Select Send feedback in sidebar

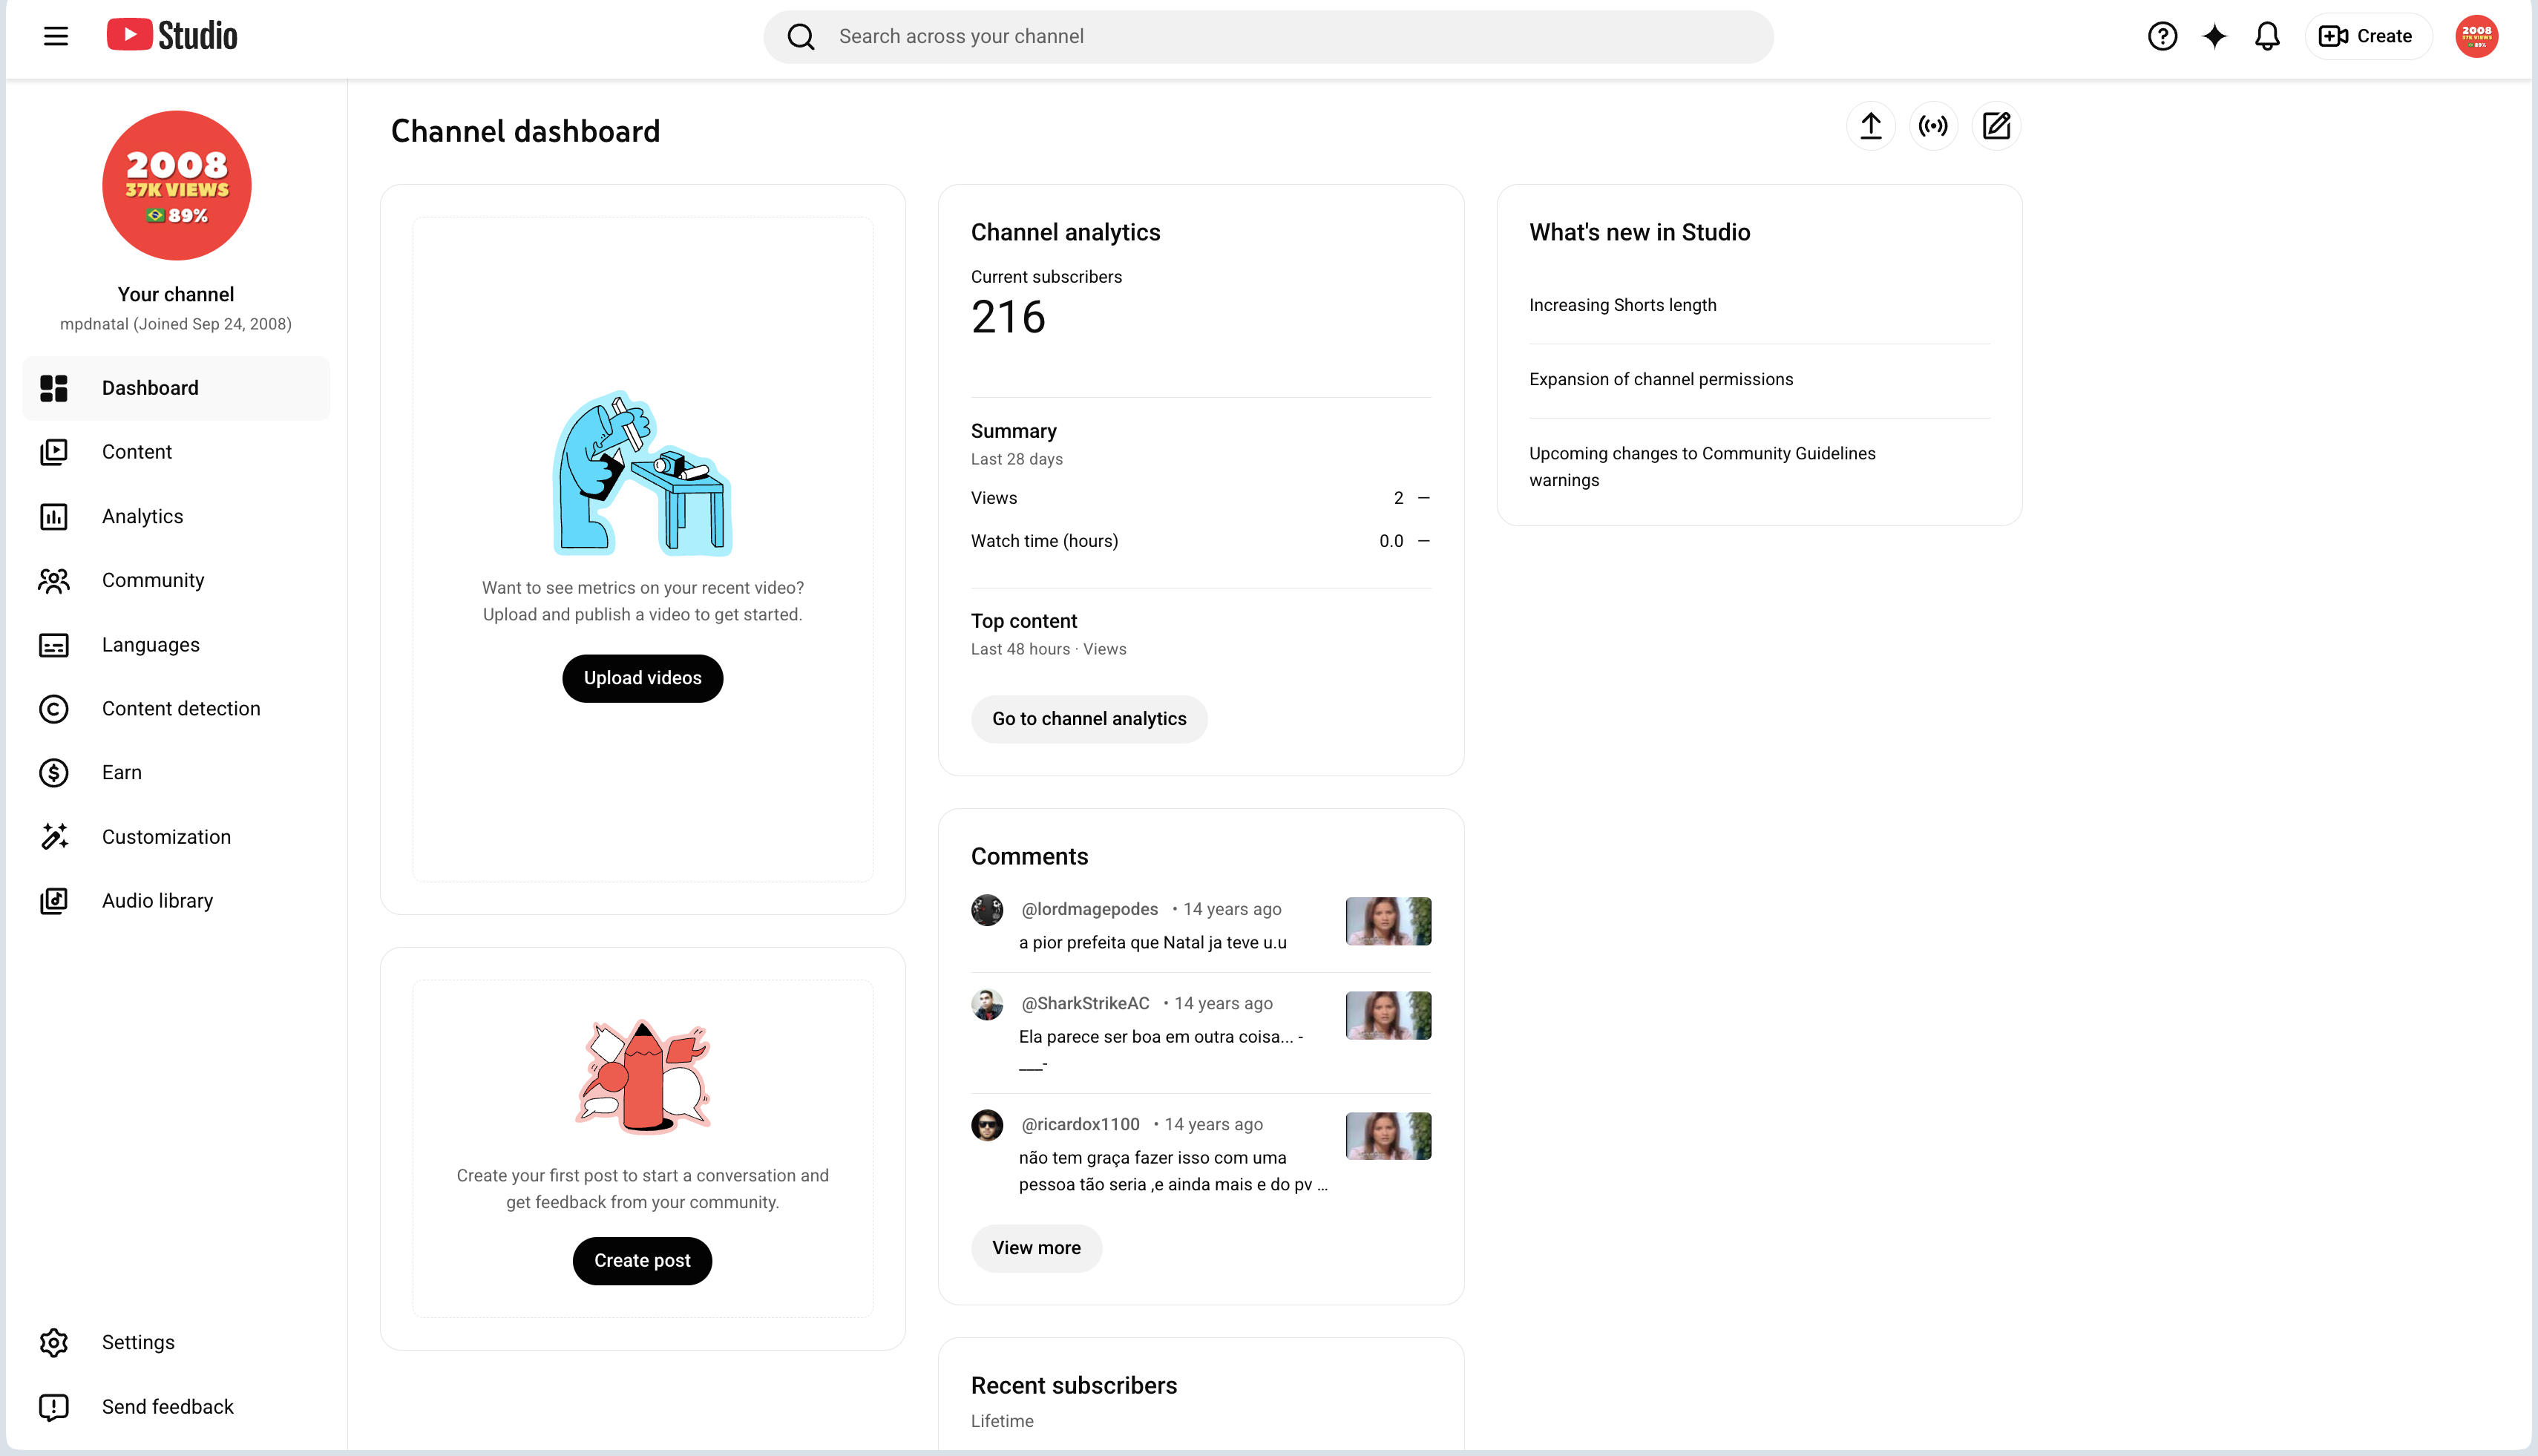pos(176,1407)
